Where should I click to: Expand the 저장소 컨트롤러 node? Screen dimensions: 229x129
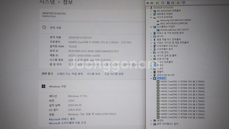click(151, 62)
